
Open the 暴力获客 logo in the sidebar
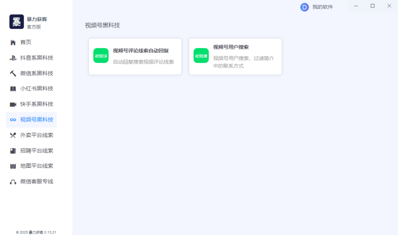(16, 22)
